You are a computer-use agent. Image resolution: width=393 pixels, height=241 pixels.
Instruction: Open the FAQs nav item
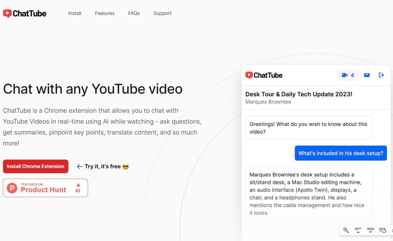tap(134, 13)
